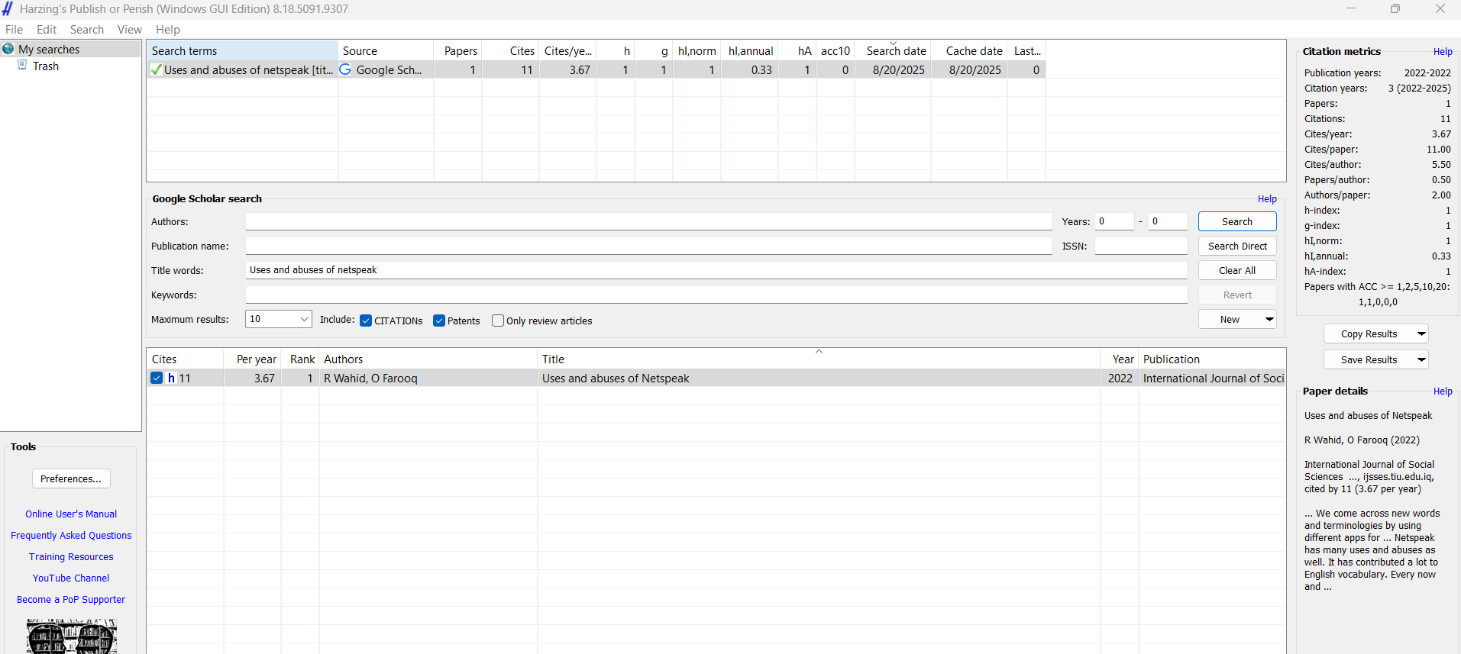The height and width of the screenshot is (654, 1461).
Task: Click the Clear All button
Action: click(1237, 270)
